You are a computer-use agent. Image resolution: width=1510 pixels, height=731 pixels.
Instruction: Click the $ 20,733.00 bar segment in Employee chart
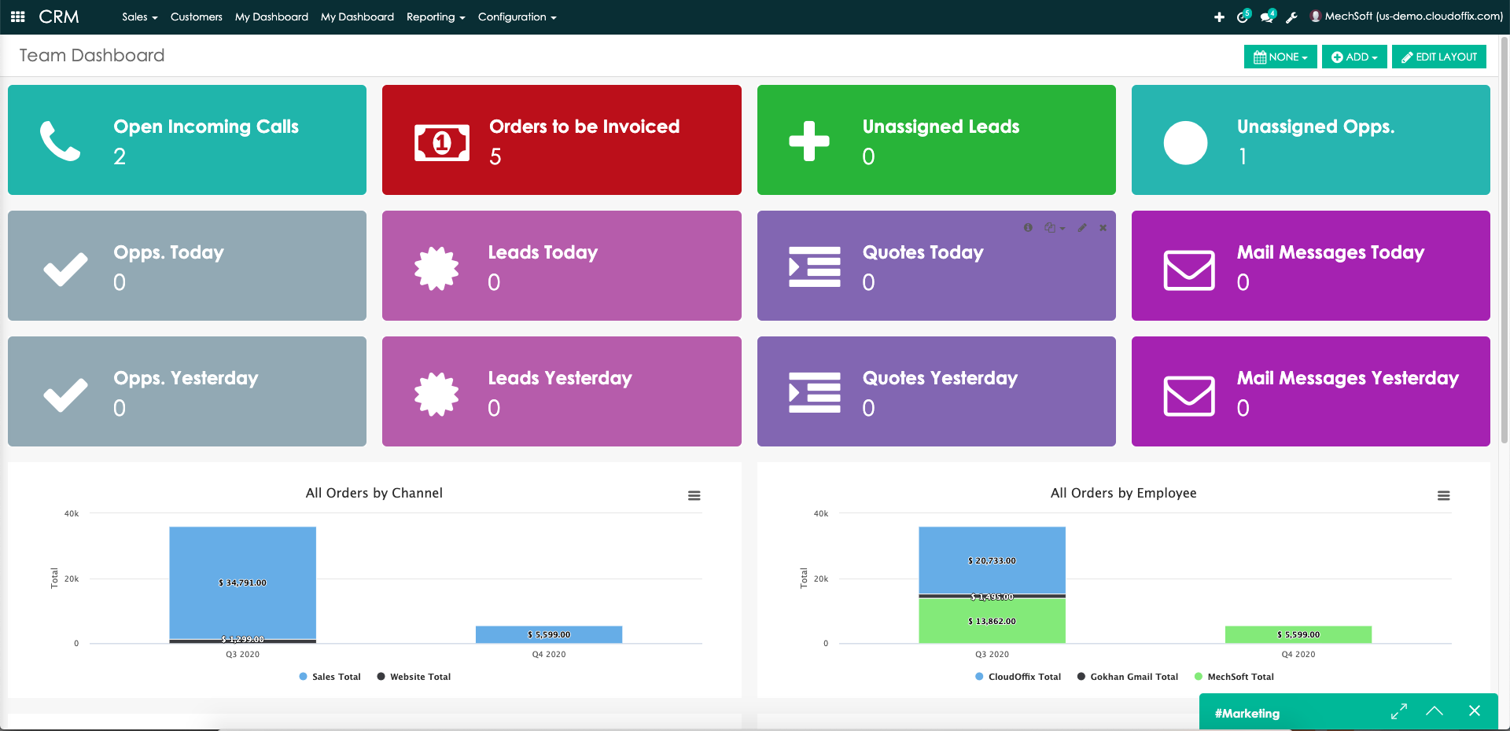(992, 560)
